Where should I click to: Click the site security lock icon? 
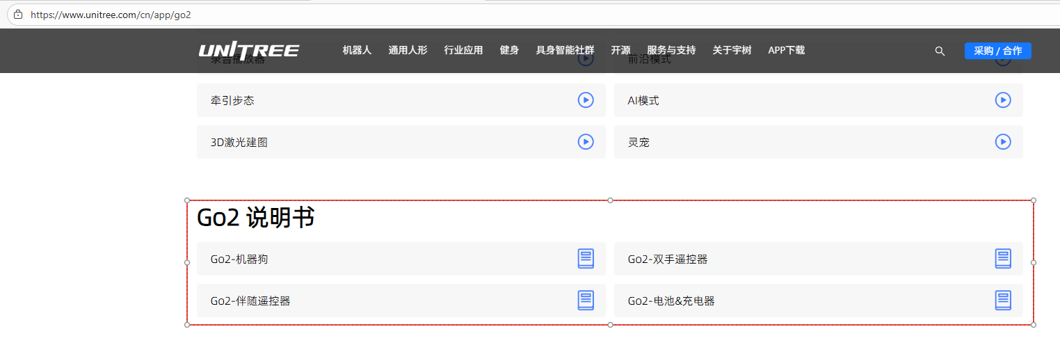point(18,15)
